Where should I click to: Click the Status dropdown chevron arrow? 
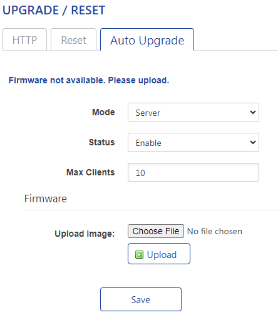click(x=253, y=142)
